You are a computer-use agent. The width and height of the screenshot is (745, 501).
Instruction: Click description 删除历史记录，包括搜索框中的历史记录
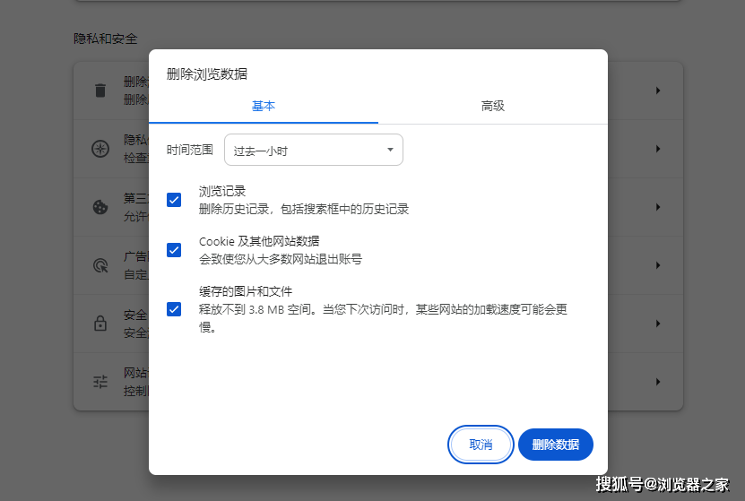click(x=304, y=209)
